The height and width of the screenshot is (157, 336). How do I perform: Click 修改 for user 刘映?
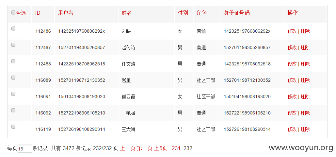point(292,31)
